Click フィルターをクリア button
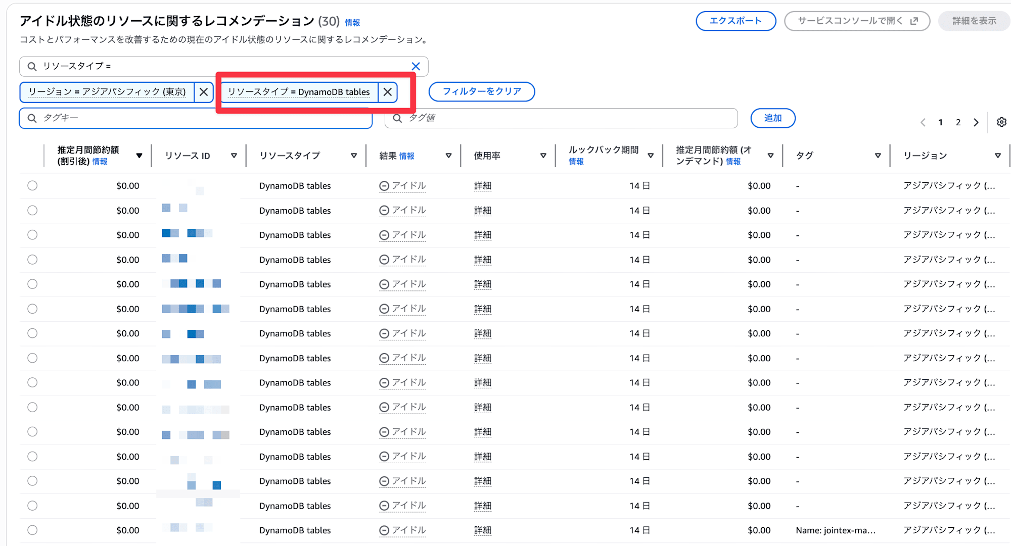 482,91
